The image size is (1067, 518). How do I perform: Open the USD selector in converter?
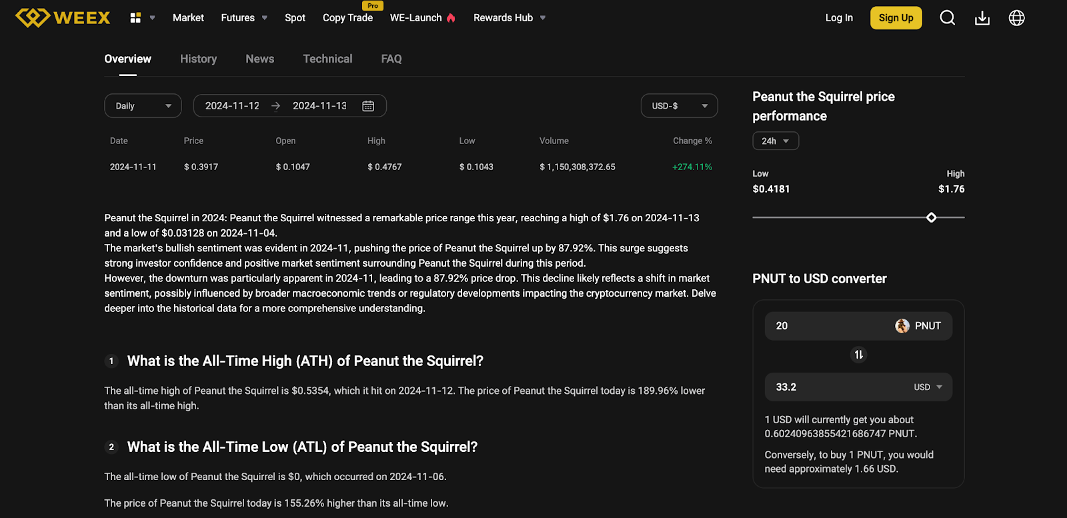[928, 387]
